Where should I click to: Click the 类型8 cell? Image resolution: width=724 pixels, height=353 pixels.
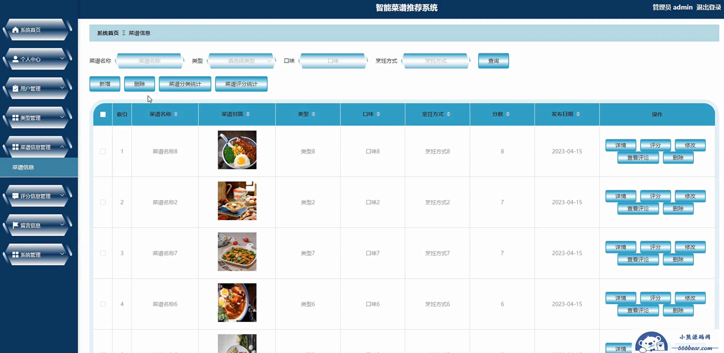click(308, 152)
